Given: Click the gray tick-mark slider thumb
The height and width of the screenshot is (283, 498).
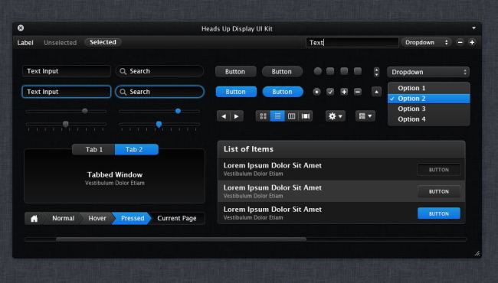Looking at the screenshot, I should click(x=65, y=124).
